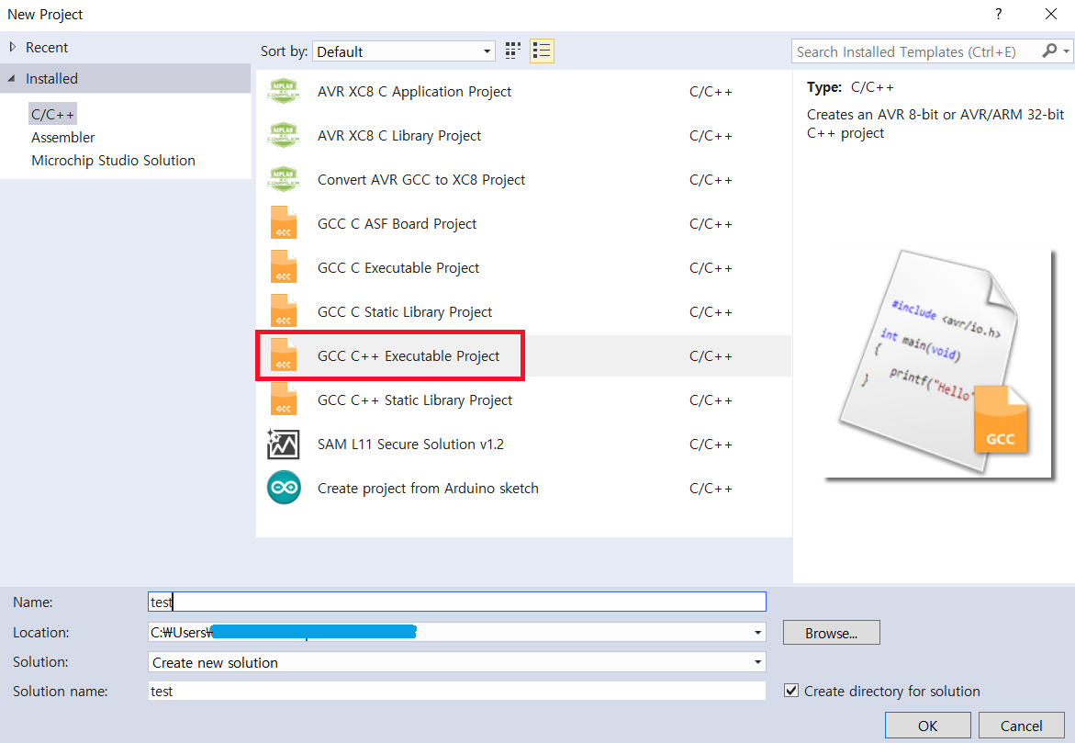Select GCC C++ Executable Project text
1075x743 pixels.
[x=409, y=355]
